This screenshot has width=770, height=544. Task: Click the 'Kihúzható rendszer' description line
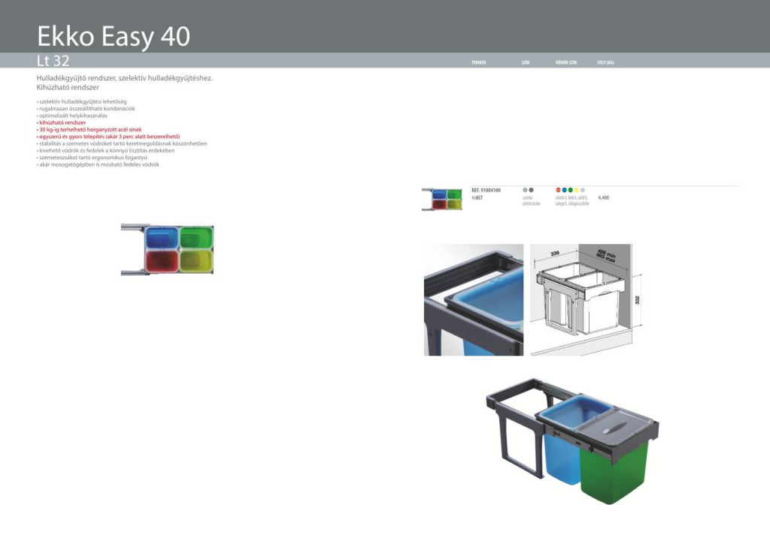[x=68, y=87]
